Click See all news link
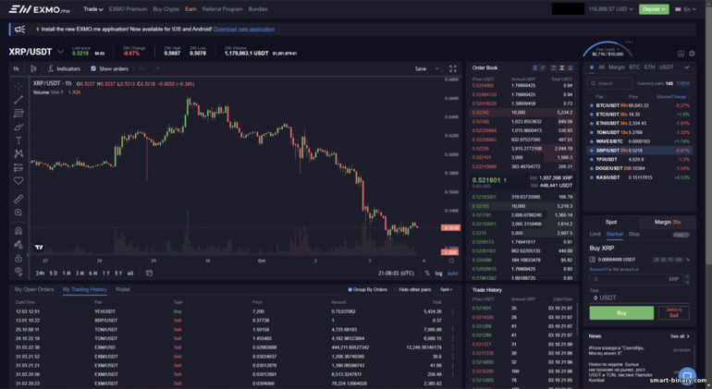The image size is (712, 389). pos(680,336)
